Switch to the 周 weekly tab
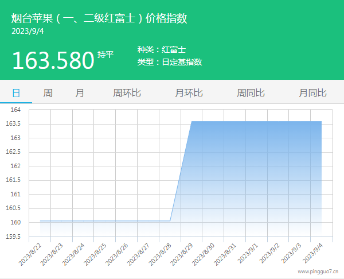 point(48,92)
